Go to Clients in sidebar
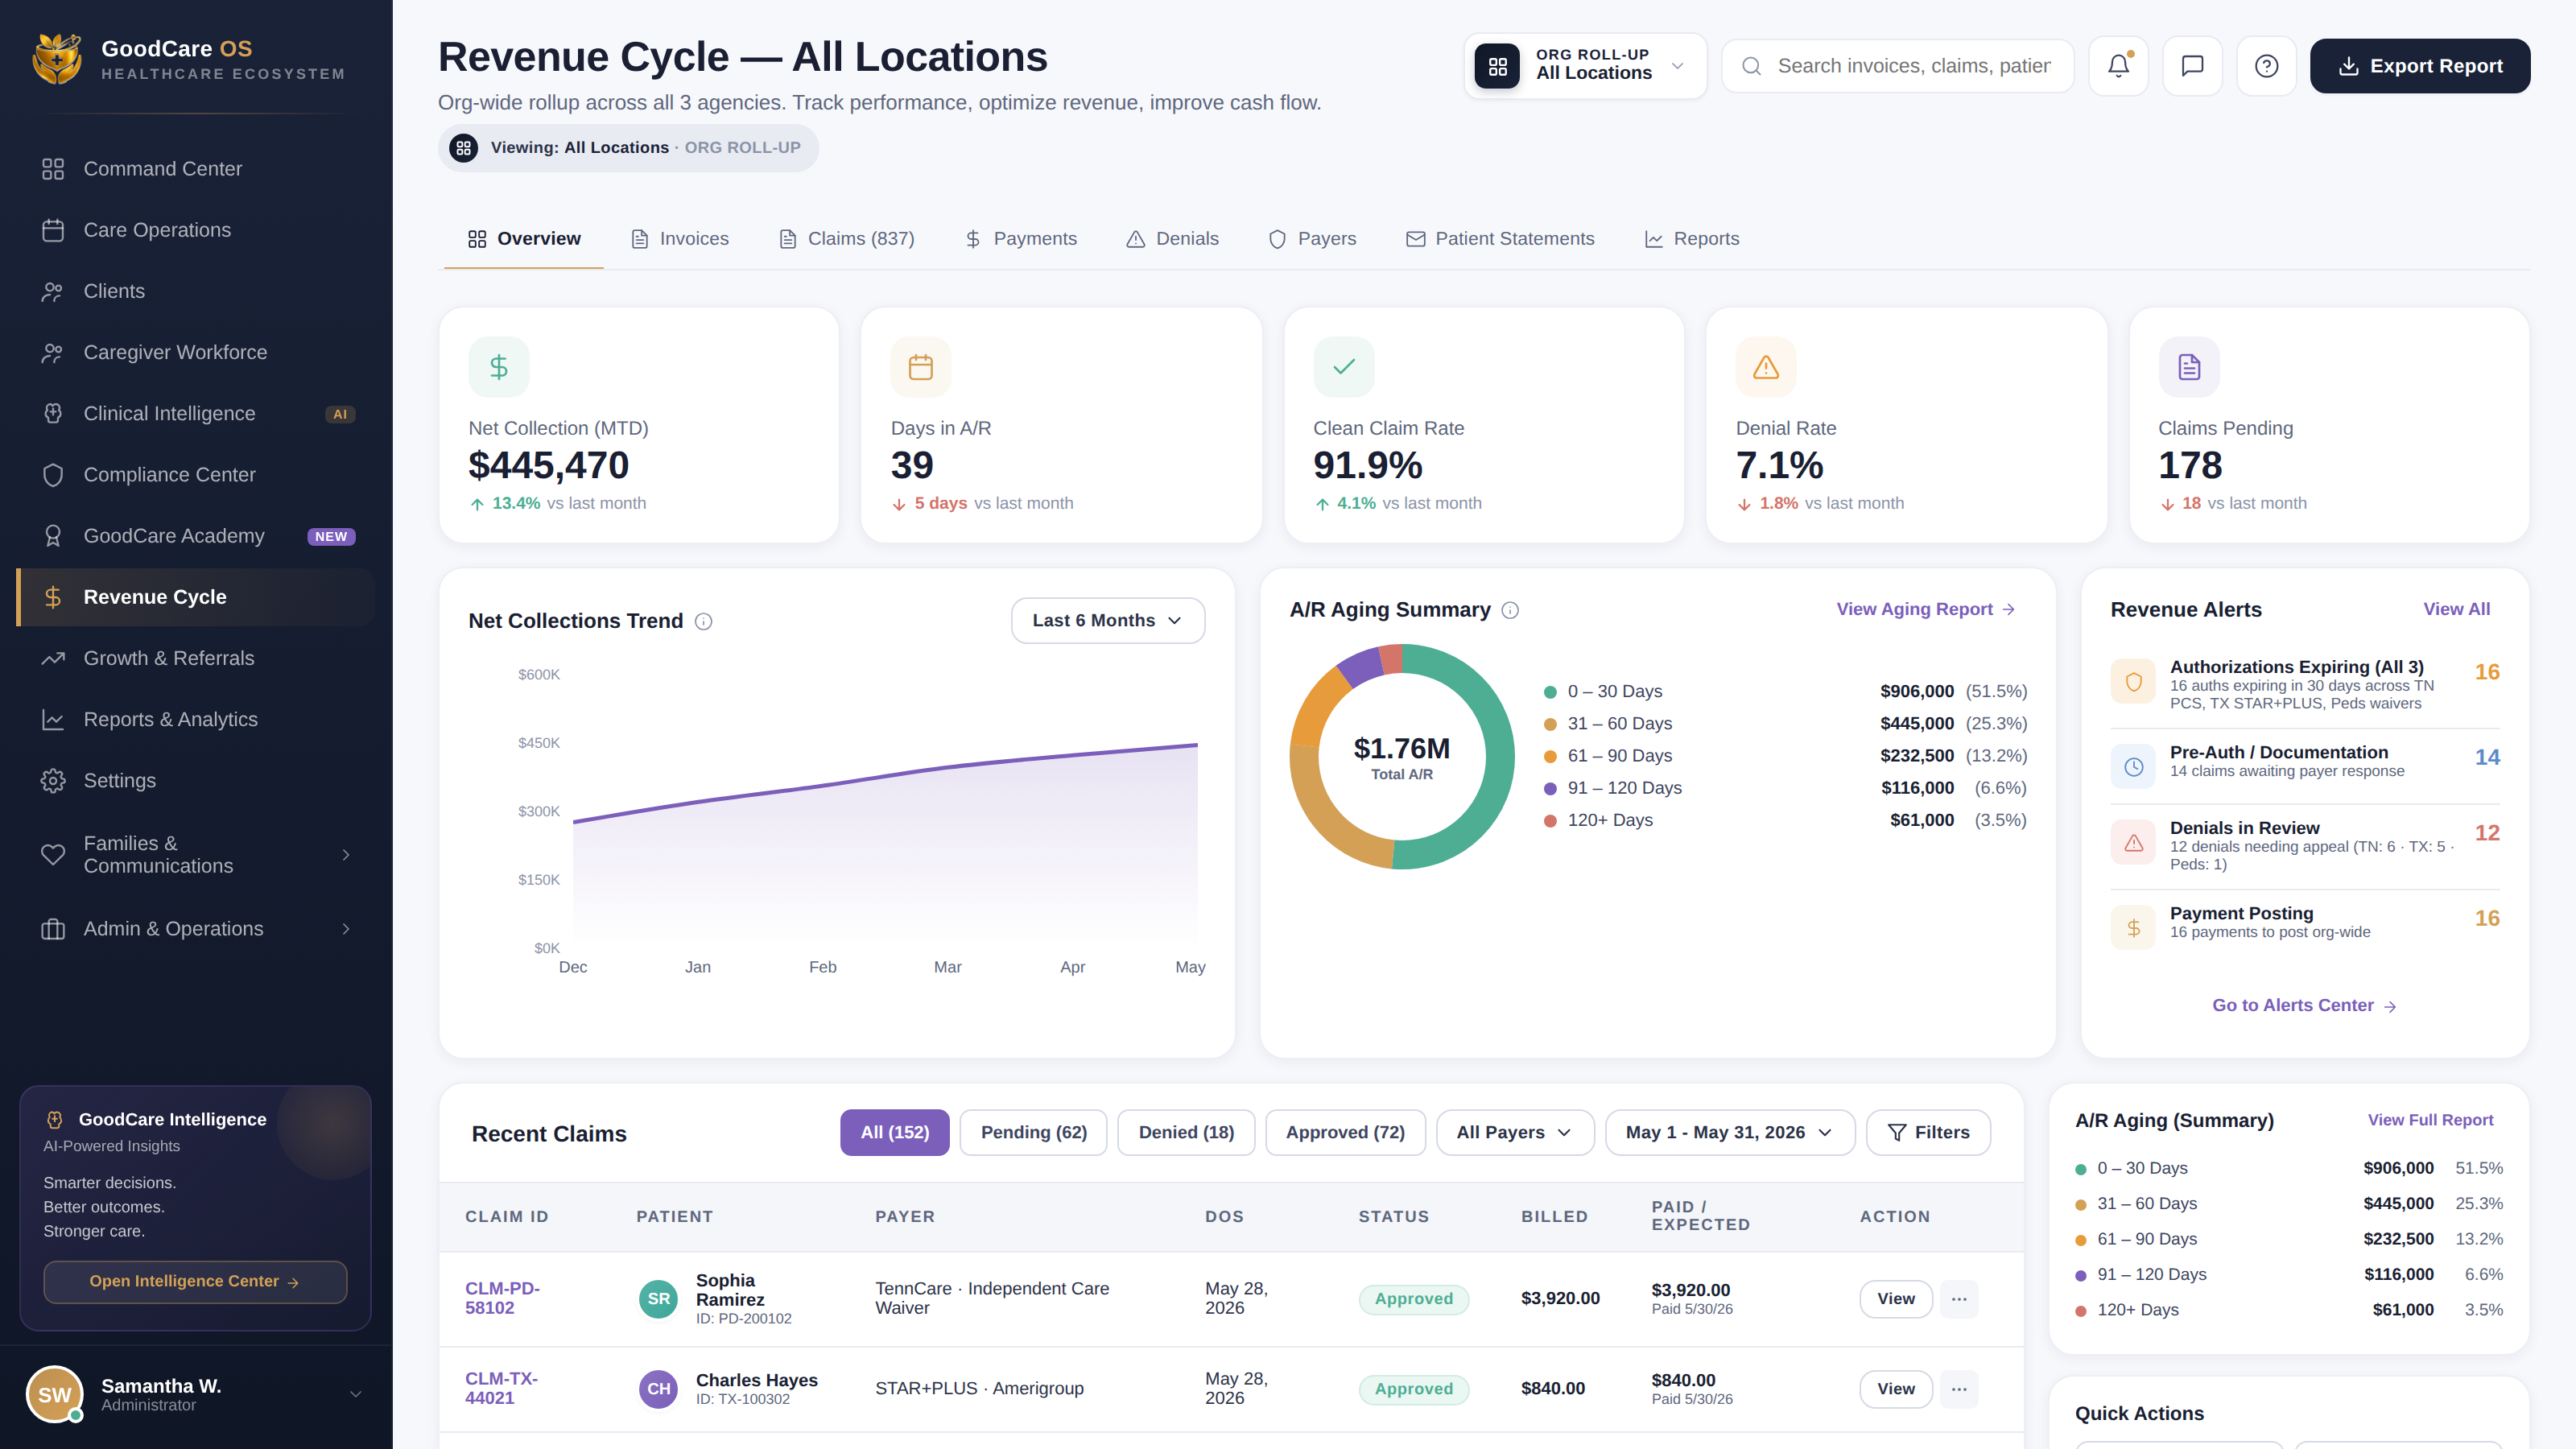This screenshot has height=1449, width=2576. click(x=196, y=291)
